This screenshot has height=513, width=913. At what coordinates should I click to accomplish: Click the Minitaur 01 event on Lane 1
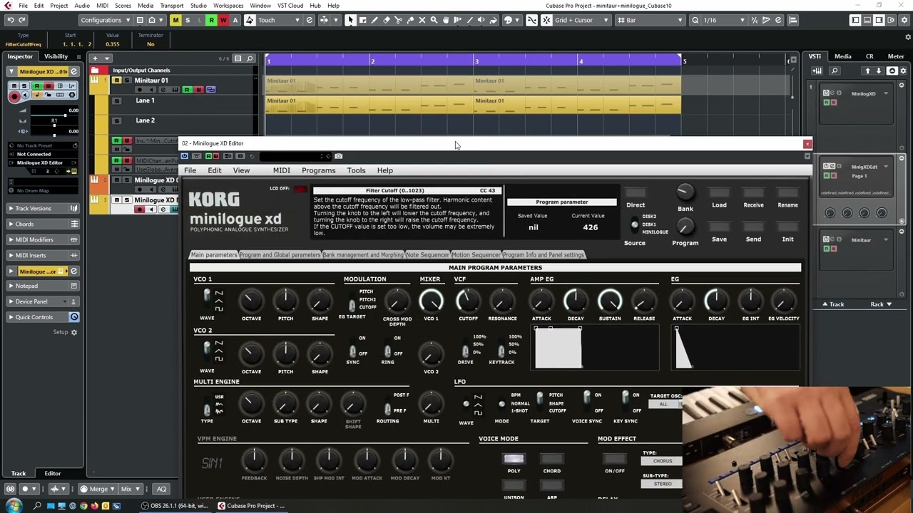(x=369, y=105)
